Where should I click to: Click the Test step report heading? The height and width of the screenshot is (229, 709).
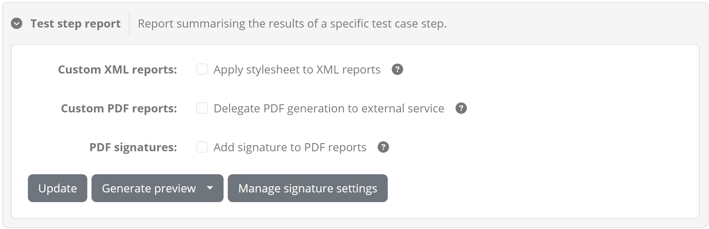(75, 24)
